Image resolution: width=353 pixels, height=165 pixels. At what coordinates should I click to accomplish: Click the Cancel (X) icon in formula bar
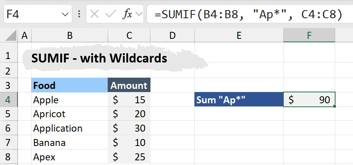[x=94, y=14]
